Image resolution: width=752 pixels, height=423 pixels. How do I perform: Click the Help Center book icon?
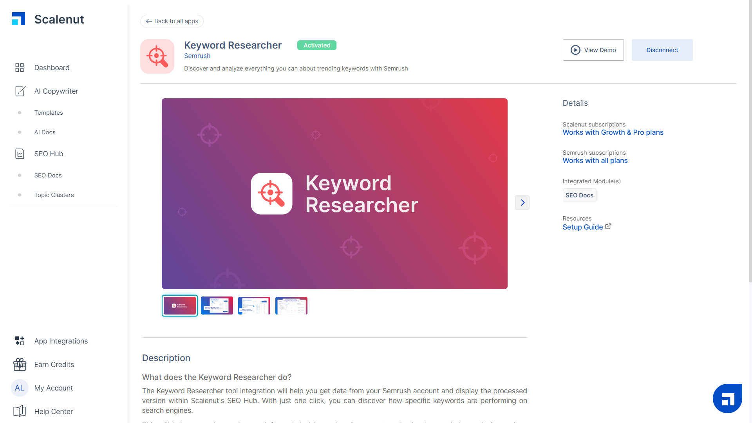20,411
